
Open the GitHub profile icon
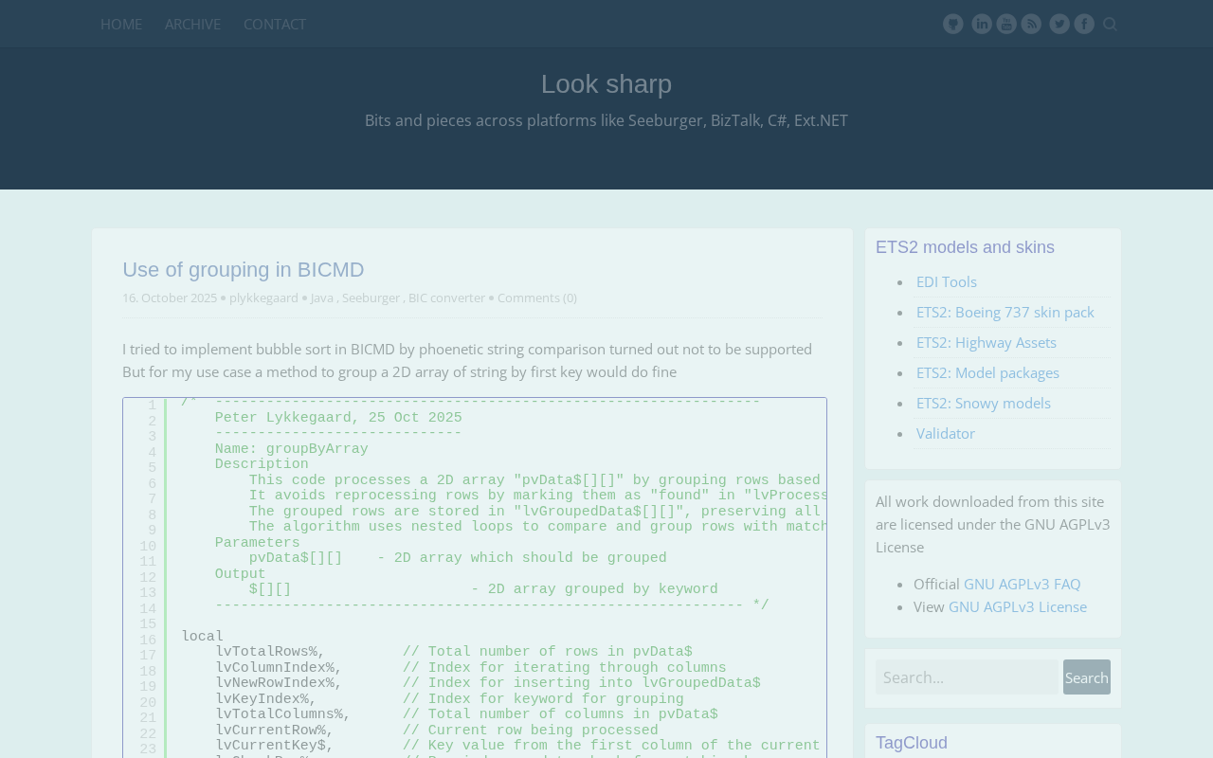point(953,24)
